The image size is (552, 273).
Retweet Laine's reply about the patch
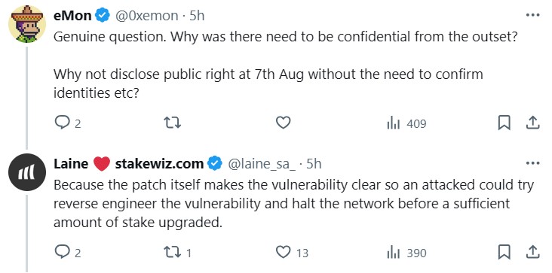tap(177, 253)
